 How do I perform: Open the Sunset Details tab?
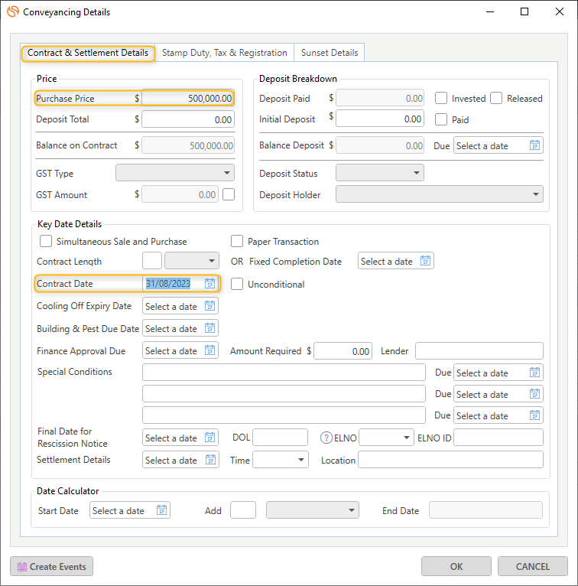pos(330,53)
